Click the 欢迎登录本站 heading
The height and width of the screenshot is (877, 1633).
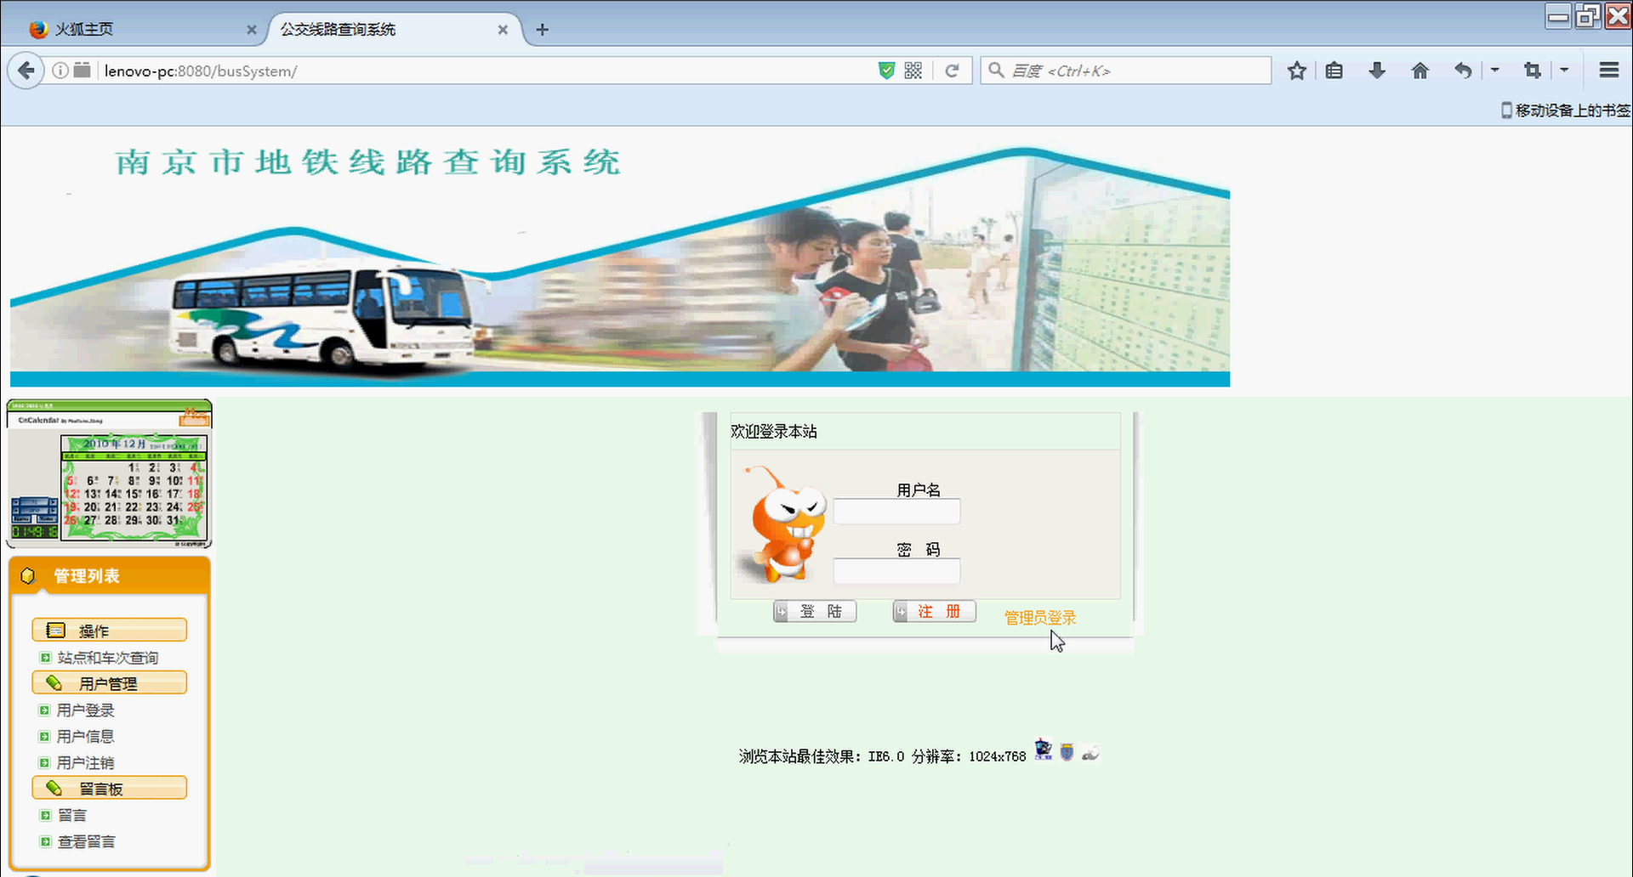point(774,432)
